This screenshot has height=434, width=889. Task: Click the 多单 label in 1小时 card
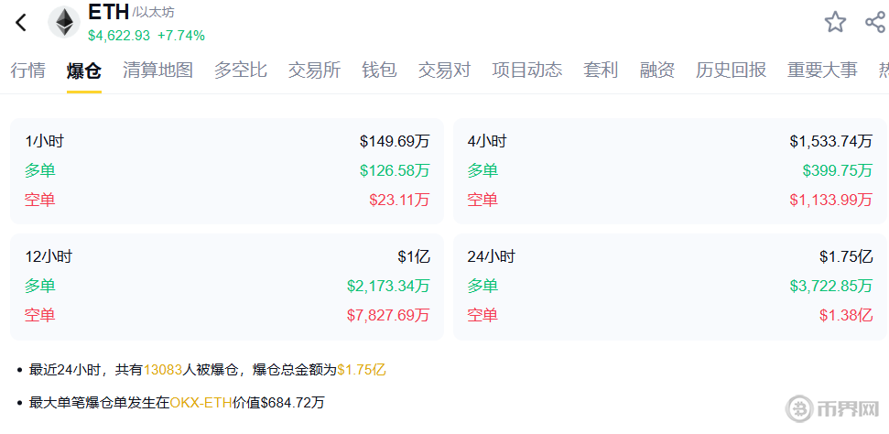[40, 170]
